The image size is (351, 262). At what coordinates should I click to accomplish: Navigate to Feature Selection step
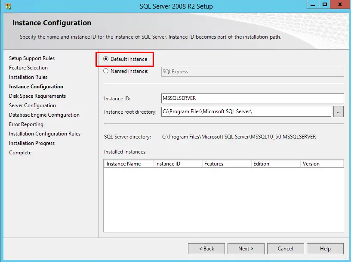click(28, 67)
